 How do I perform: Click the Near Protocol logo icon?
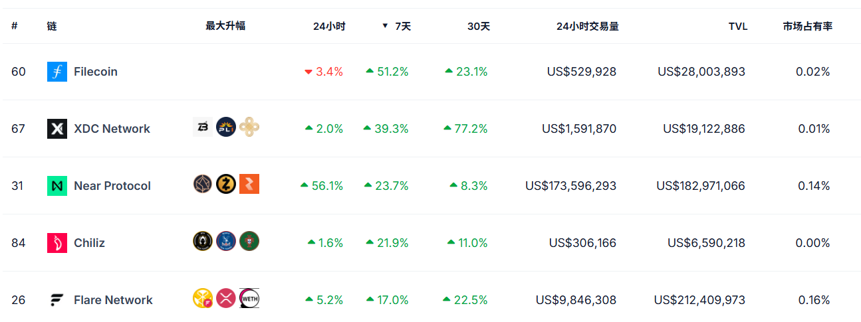pyautogui.click(x=57, y=186)
